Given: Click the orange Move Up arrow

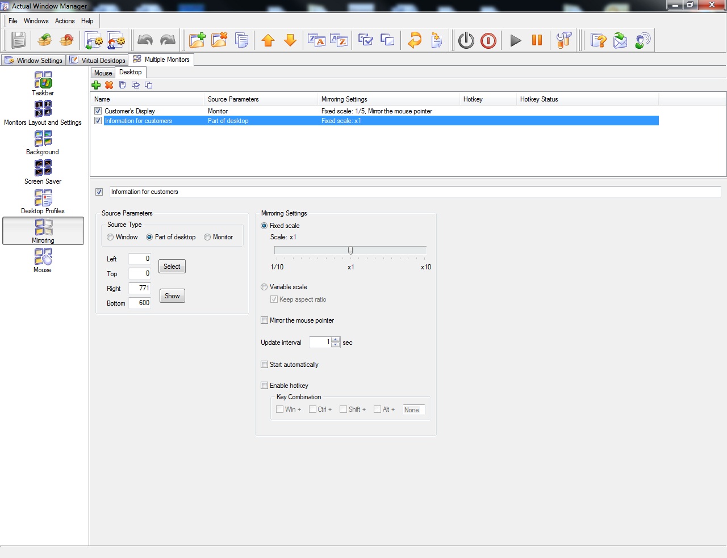Looking at the screenshot, I should click(x=268, y=40).
